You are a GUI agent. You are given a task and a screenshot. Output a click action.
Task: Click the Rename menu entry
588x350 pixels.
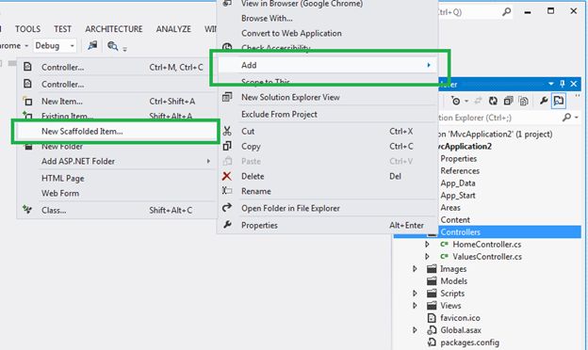point(327,191)
